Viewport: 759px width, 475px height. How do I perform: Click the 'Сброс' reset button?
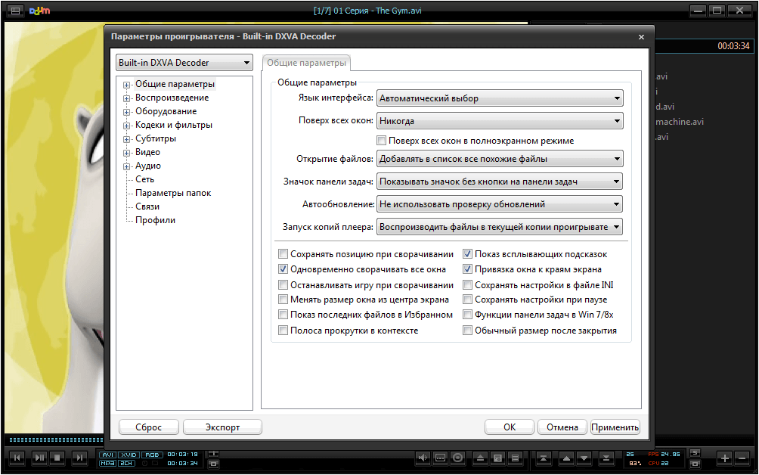tap(149, 427)
